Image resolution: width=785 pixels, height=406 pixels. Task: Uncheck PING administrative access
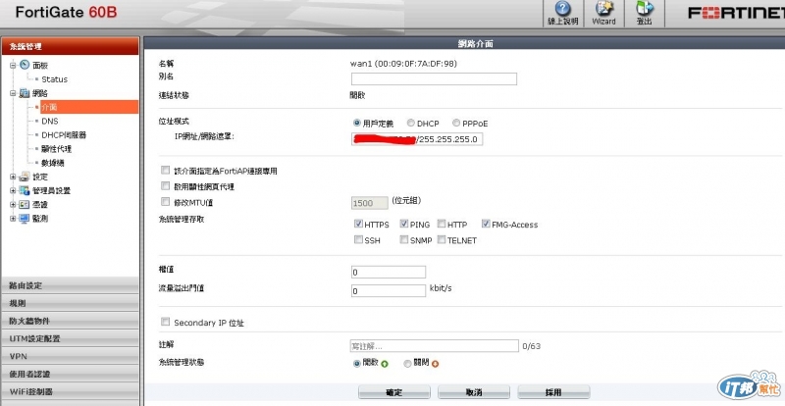pos(404,224)
